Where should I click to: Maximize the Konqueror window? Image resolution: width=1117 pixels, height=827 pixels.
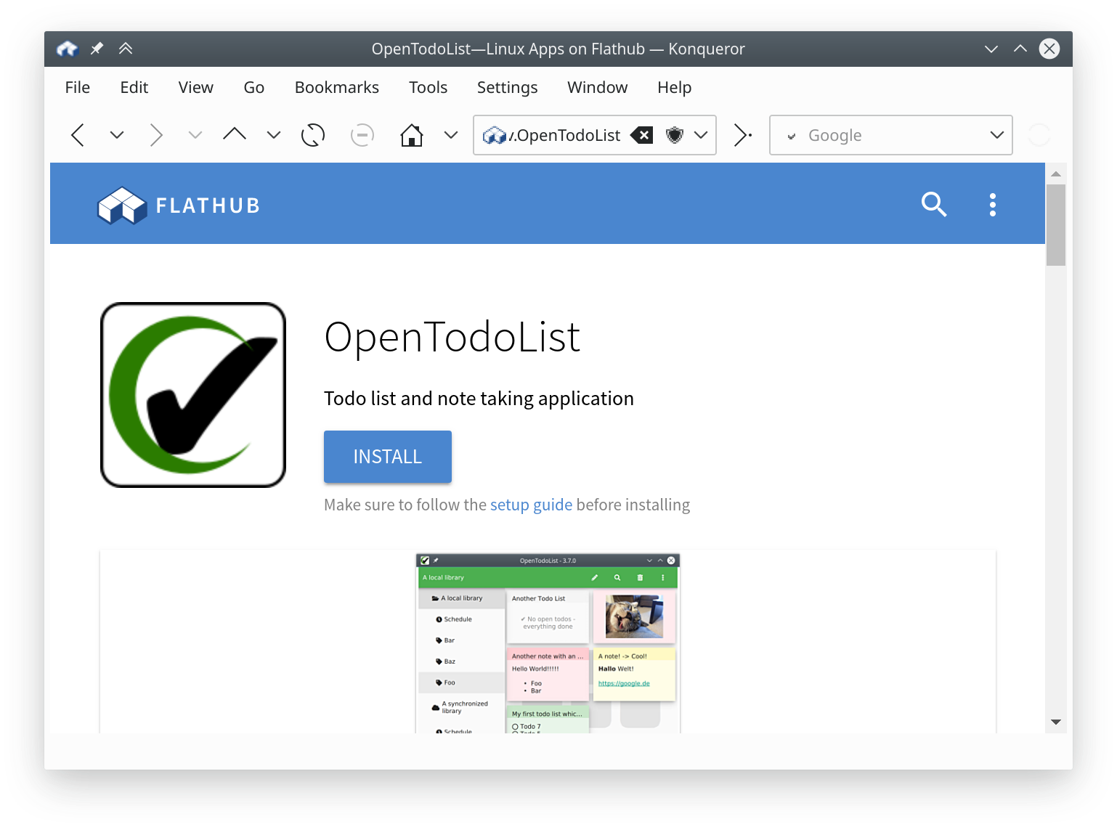coord(1020,49)
